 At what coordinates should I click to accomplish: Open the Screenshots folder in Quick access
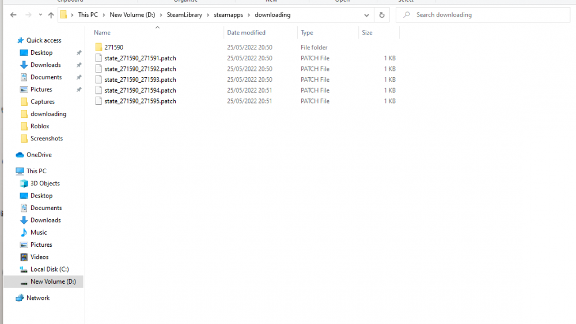click(x=47, y=138)
